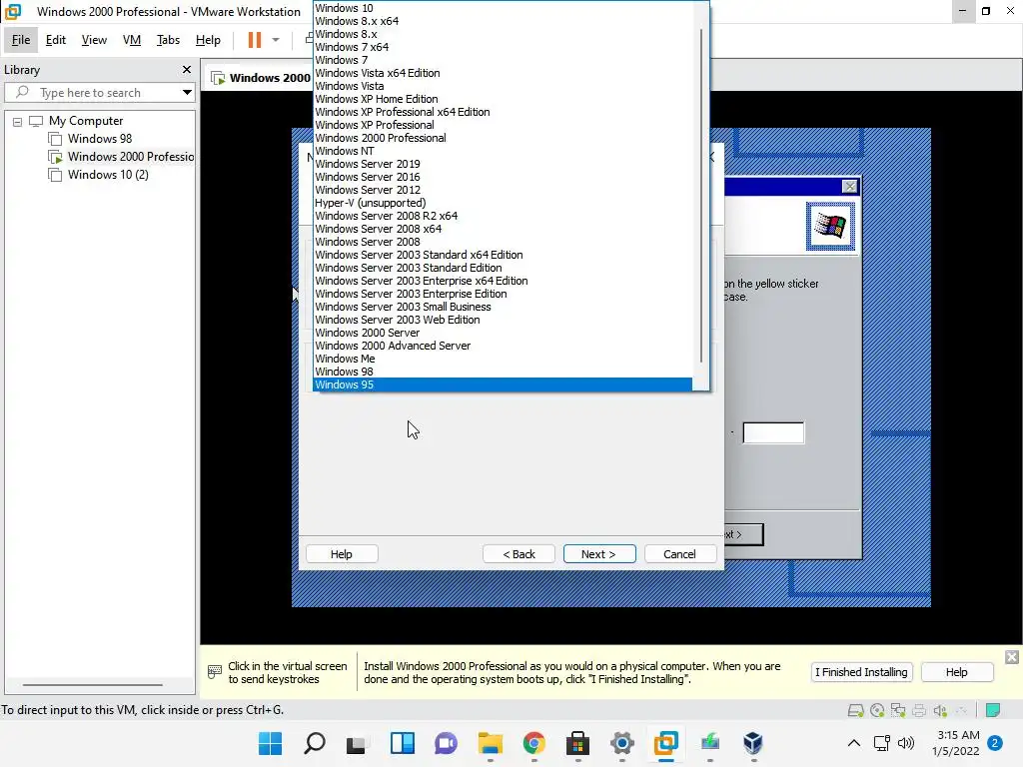This screenshot has width=1023, height=767.
Task: Open File Explorer from the taskbar
Action: (x=490, y=743)
